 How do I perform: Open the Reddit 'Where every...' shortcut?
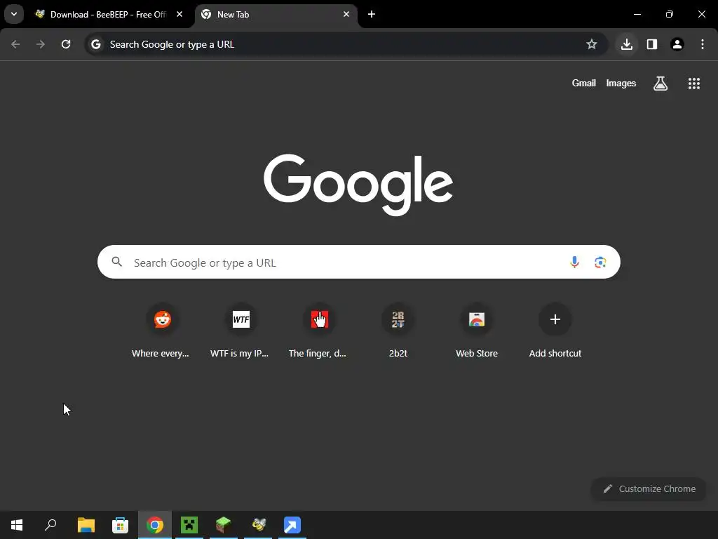[x=161, y=331]
